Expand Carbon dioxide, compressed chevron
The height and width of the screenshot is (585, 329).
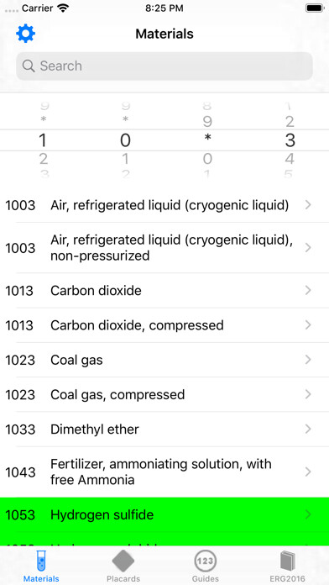coord(308,325)
